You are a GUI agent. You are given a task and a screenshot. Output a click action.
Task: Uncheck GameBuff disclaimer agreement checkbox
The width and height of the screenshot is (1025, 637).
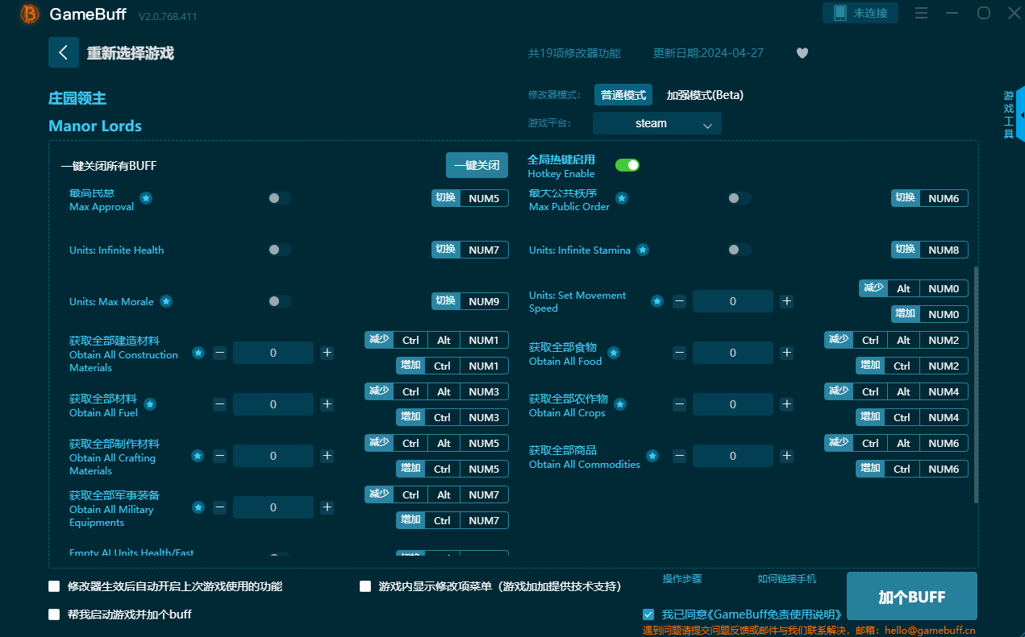pyautogui.click(x=648, y=614)
